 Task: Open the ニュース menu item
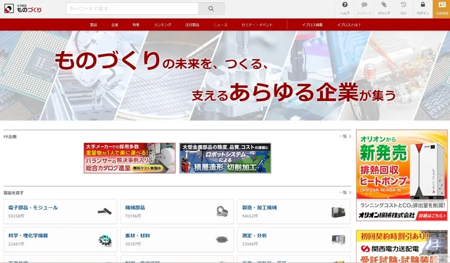[x=220, y=25]
